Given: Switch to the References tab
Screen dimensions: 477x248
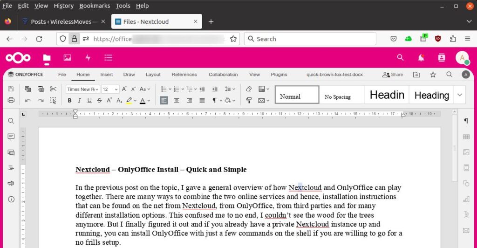Looking at the screenshot, I should point(184,75).
